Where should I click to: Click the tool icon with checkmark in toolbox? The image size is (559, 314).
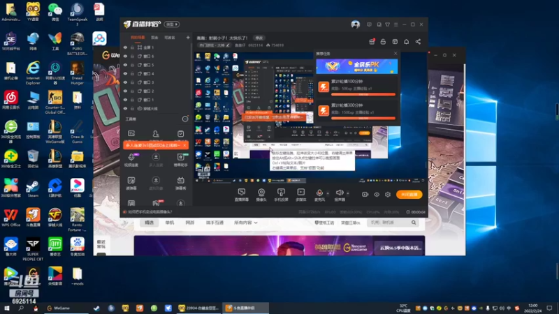[x=180, y=133]
